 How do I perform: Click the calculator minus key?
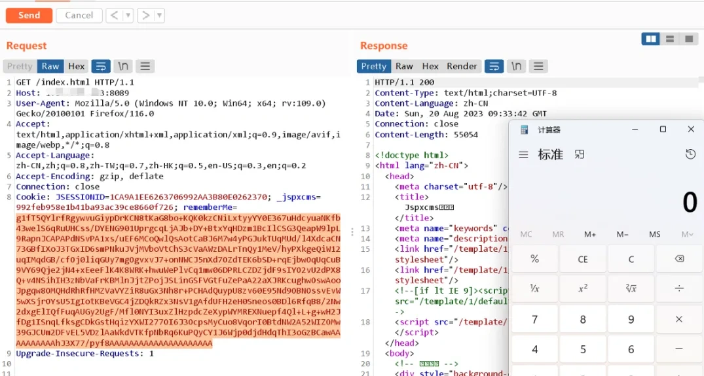pyautogui.click(x=679, y=349)
